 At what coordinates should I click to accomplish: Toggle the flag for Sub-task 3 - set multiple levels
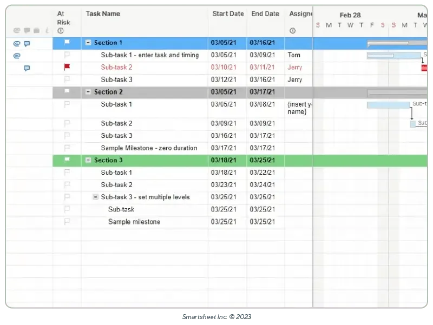click(x=67, y=197)
